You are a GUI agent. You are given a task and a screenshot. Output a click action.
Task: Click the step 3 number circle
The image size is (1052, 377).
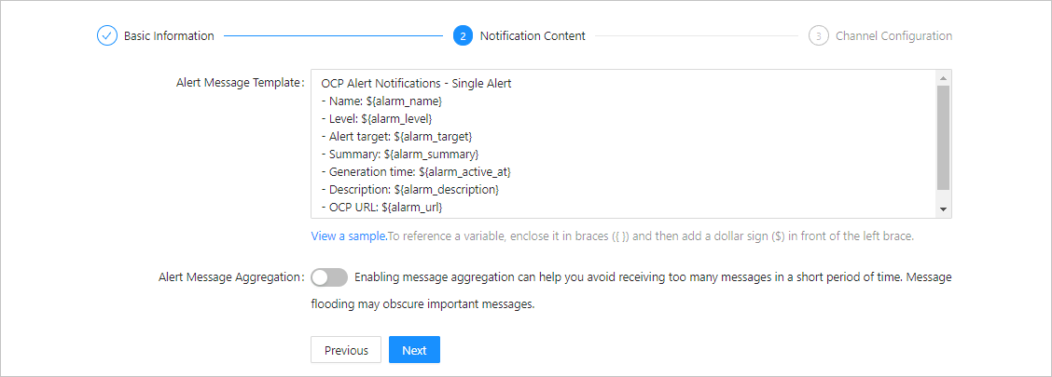point(819,36)
